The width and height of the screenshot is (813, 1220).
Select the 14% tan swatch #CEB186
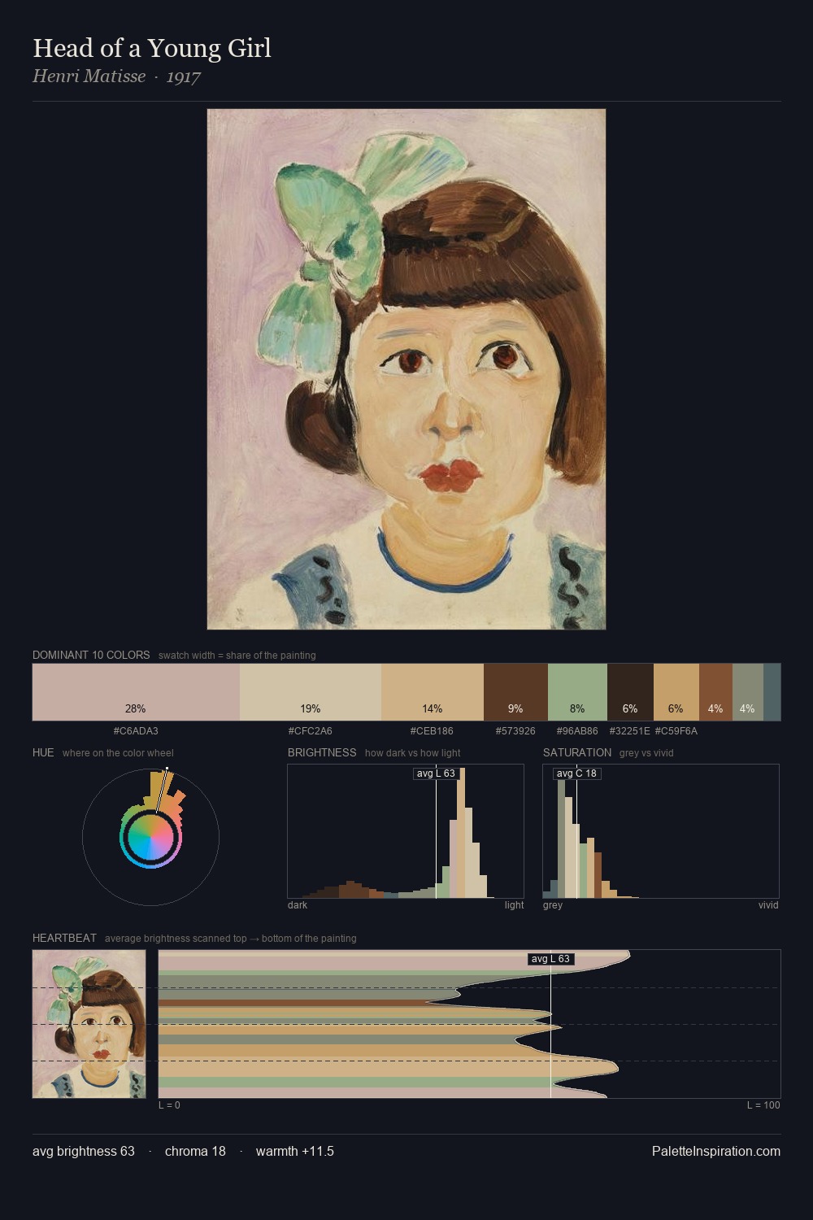click(x=433, y=692)
